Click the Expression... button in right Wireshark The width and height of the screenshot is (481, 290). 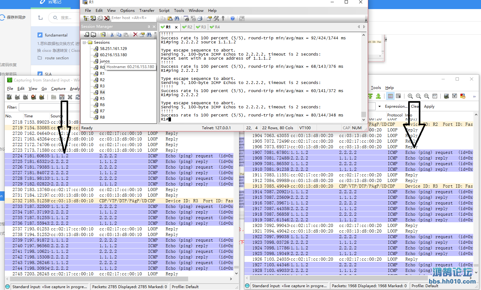coord(396,106)
